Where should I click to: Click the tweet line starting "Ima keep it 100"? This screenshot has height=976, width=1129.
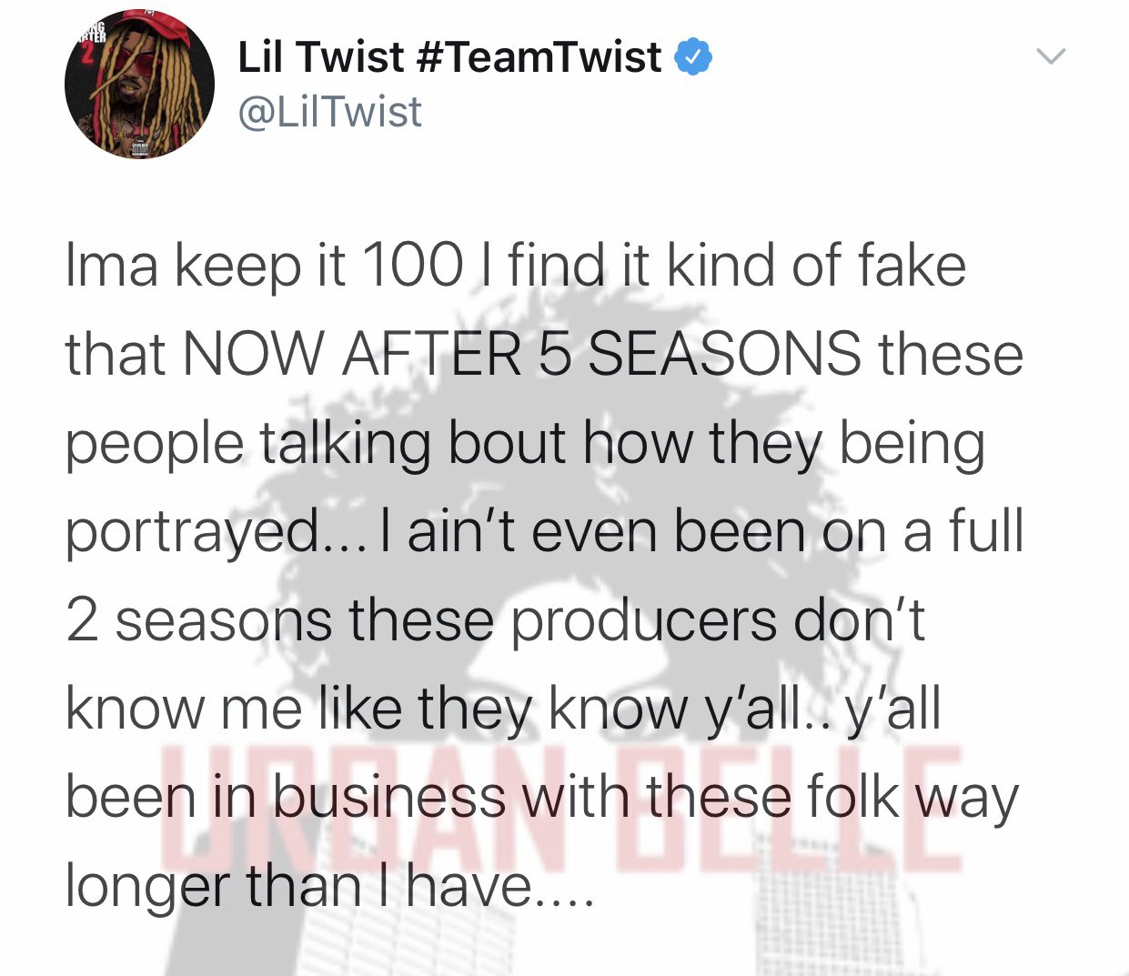click(516, 266)
